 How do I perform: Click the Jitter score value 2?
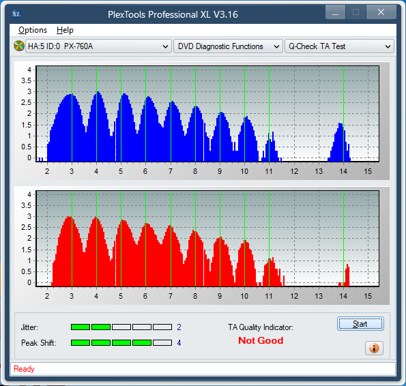pos(179,327)
